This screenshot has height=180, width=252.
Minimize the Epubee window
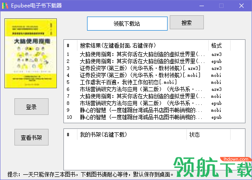[202, 6]
